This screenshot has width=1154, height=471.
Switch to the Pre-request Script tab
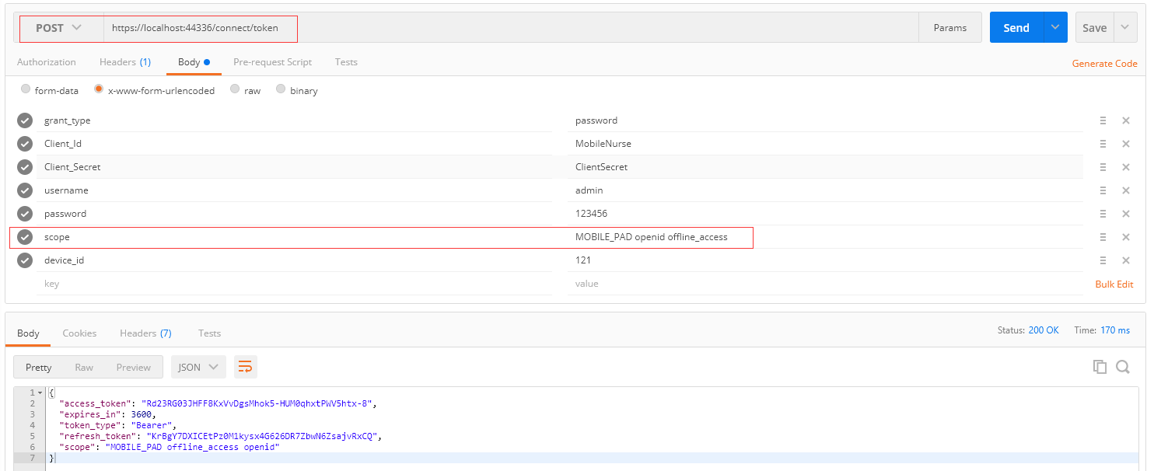[x=272, y=61]
